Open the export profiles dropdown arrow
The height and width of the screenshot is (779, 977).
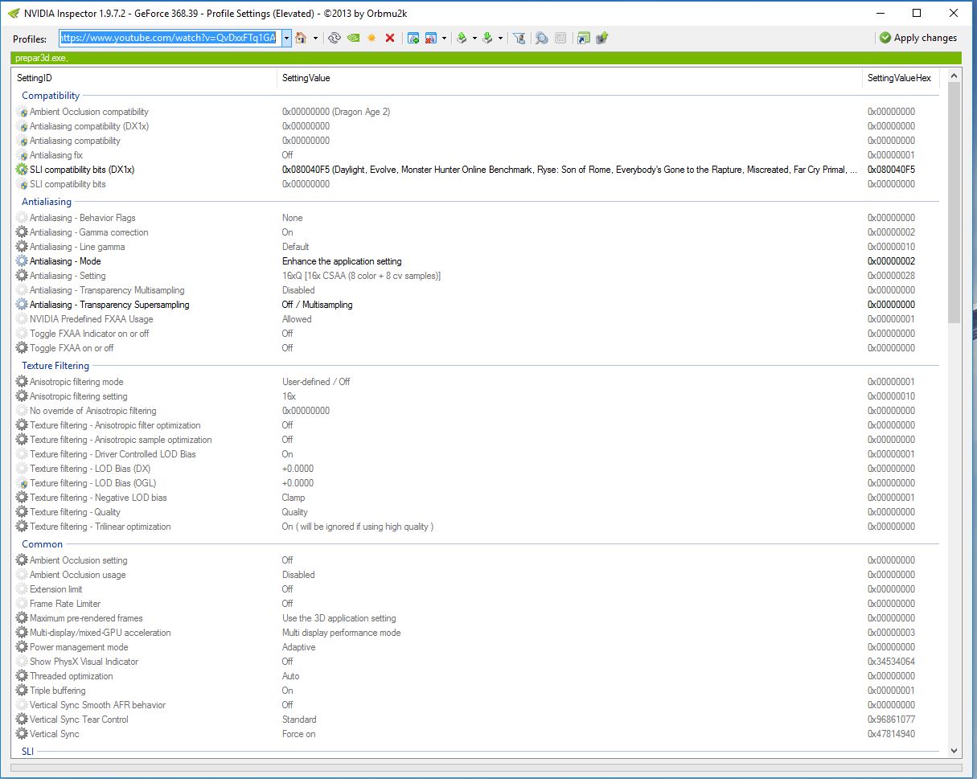coord(474,38)
